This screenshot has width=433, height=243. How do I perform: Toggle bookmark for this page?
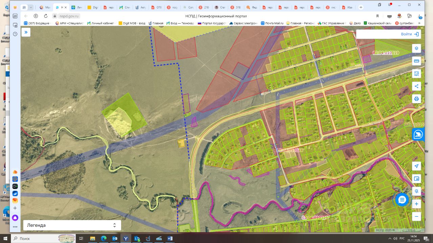click(x=378, y=16)
